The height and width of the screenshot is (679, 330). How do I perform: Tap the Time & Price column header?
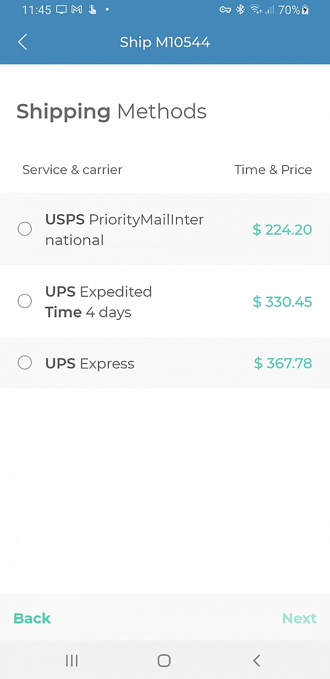coord(273,170)
